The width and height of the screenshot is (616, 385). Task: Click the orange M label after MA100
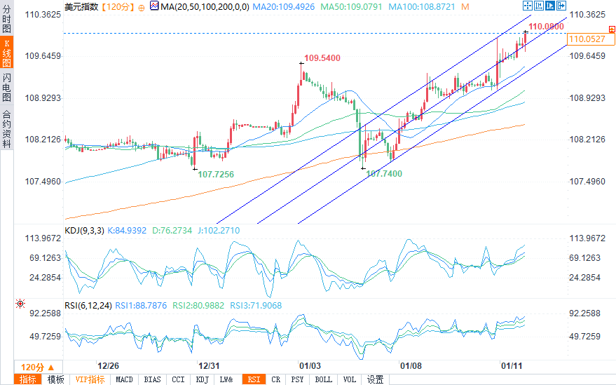[465, 7]
